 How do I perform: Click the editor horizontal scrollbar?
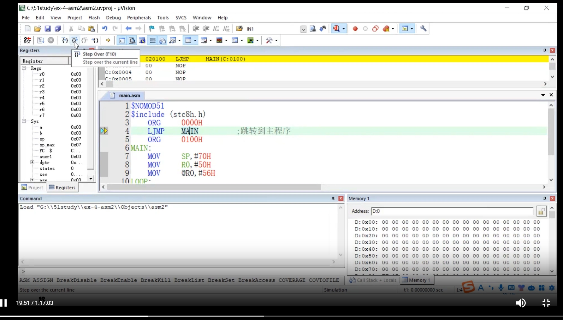324,187
